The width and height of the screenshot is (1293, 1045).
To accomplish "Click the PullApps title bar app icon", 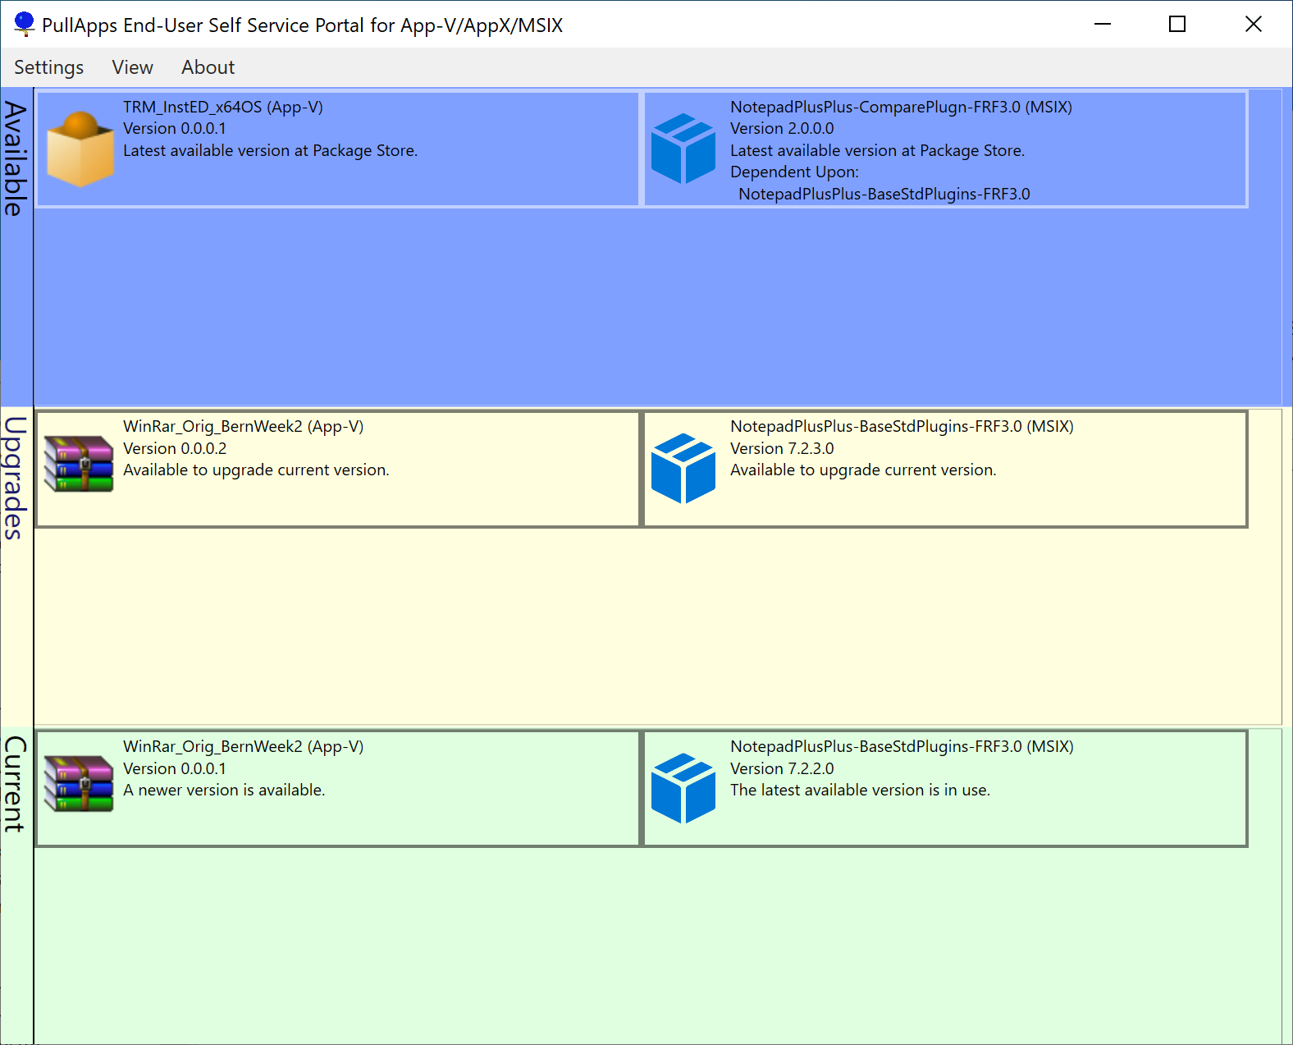I will 25,25.
